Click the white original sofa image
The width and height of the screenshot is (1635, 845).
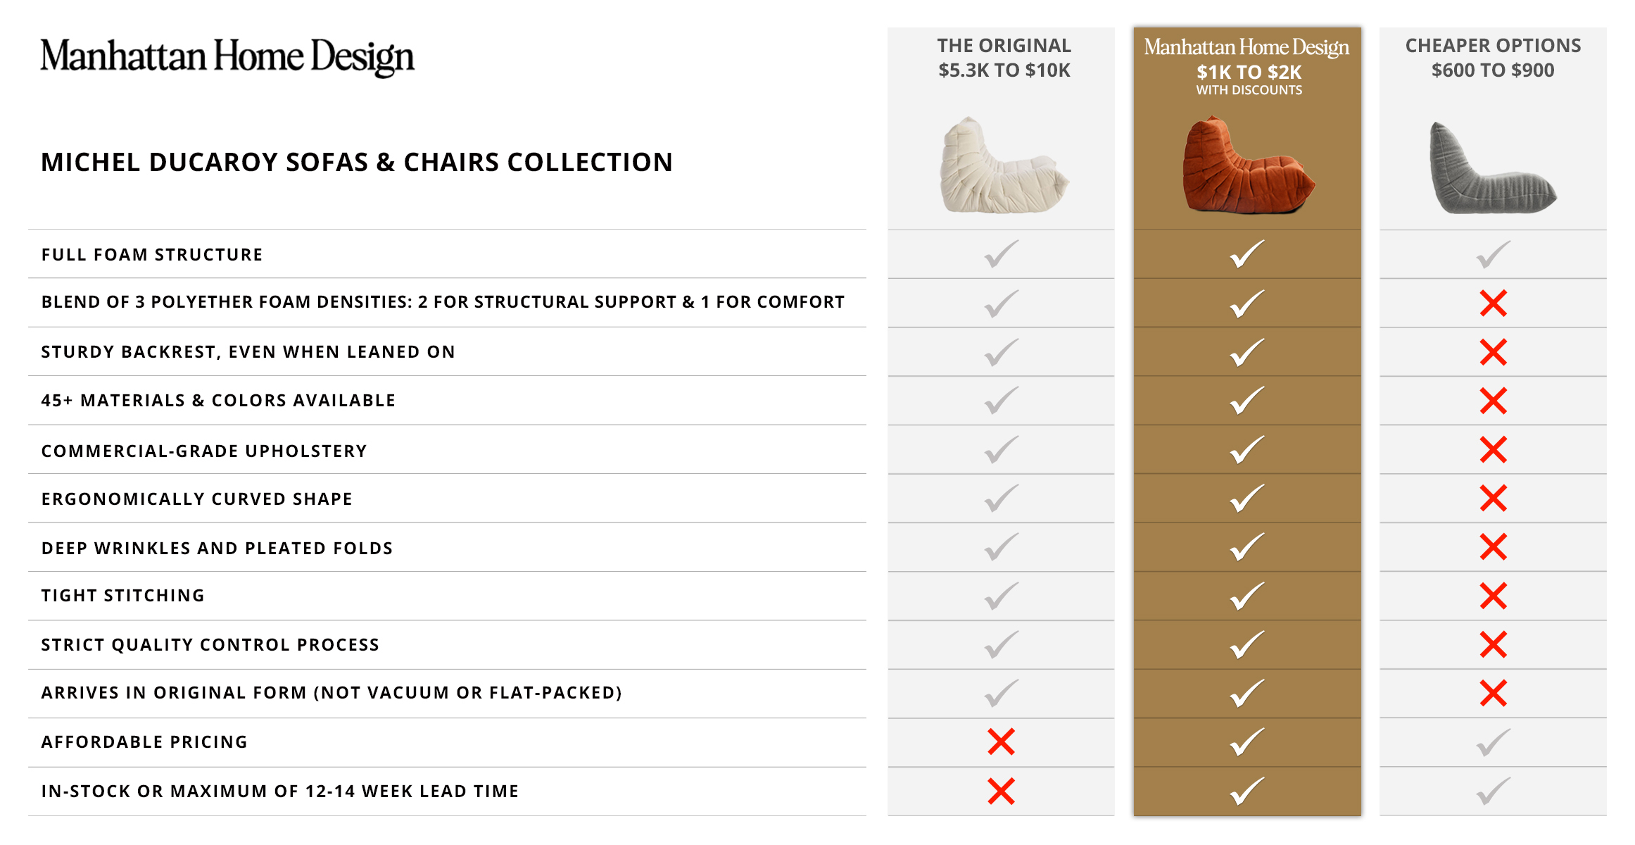[1002, 167]
